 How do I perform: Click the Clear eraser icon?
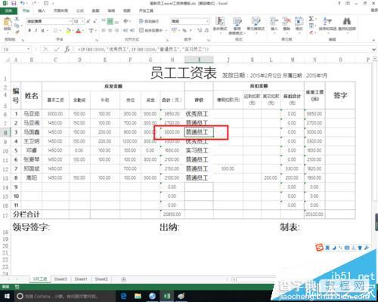click(311, 32)
